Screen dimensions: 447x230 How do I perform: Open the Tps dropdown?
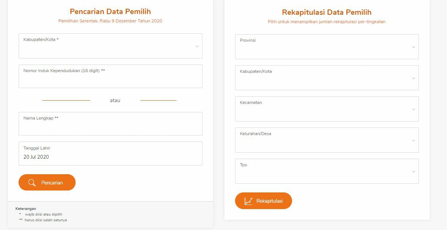[327, 171]
